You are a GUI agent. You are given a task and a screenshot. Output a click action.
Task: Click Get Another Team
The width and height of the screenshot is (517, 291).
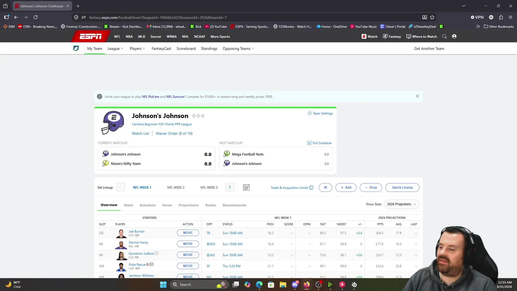click(429, 48)
